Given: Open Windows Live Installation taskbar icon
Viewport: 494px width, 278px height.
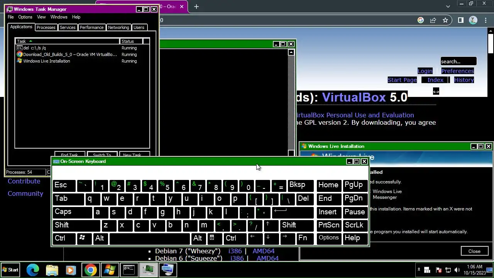Looking at the screenshot, I should [110, 270].
